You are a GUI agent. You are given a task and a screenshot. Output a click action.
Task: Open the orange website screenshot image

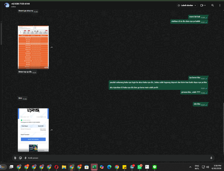pos(33,47)
